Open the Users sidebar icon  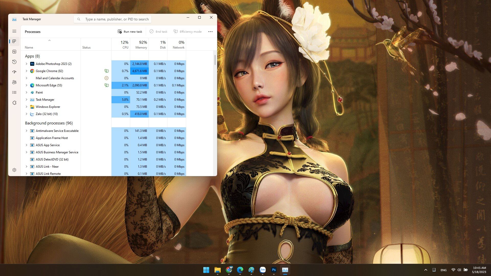tap(14, 82)
